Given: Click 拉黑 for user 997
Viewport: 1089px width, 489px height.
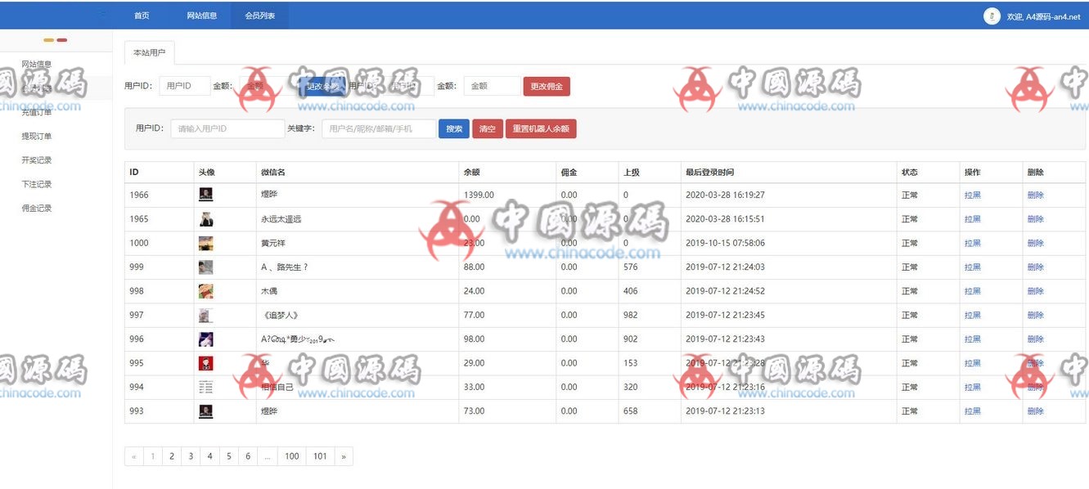Looking at the screenshot, I should tap(972, 315).
